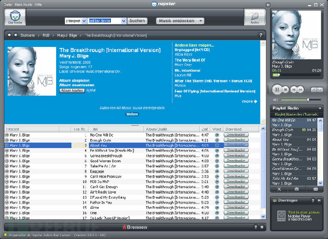Viewport: 328px width, 239px height.
Task: Click the help question mark in breadcrumb bar
Action: (260, 35)
